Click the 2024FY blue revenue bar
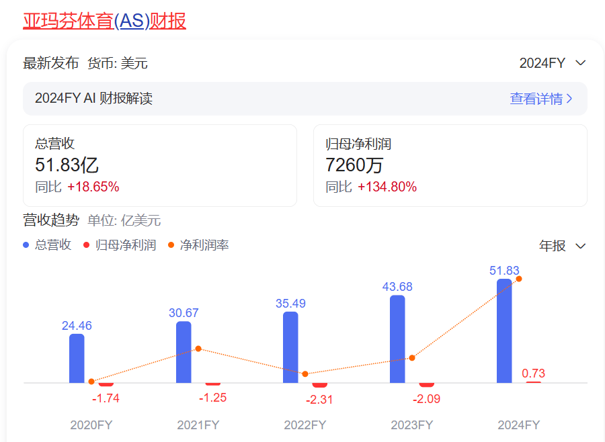Screen dimensions: 605x442 point(504,330)
